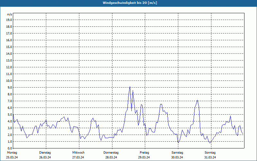Screen dimensions: 257x161
Task: Click the date '29.03.24'
Action: 144,157
